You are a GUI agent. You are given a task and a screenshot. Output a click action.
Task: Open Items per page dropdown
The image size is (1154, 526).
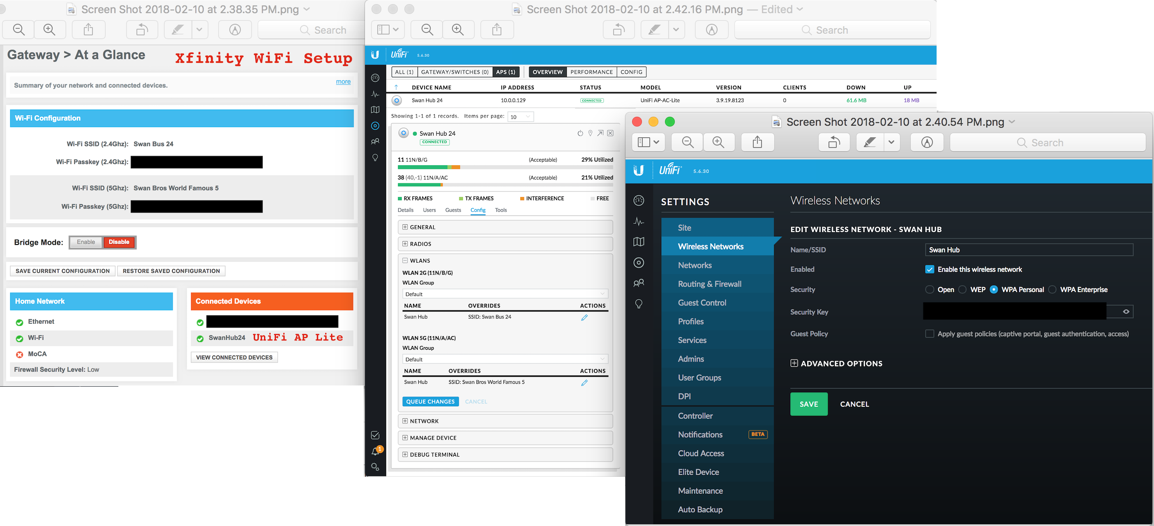(x=520, y=116)
